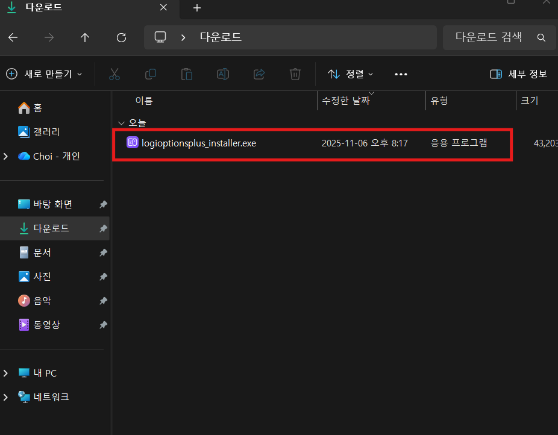558x435 pixels.
Task: Sort by the 수정한 날짜 column header
Action: (346, 101)
